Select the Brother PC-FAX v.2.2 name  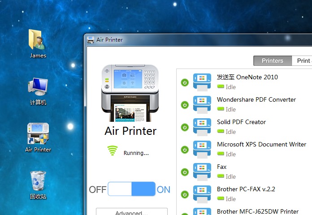click(246, 189)
